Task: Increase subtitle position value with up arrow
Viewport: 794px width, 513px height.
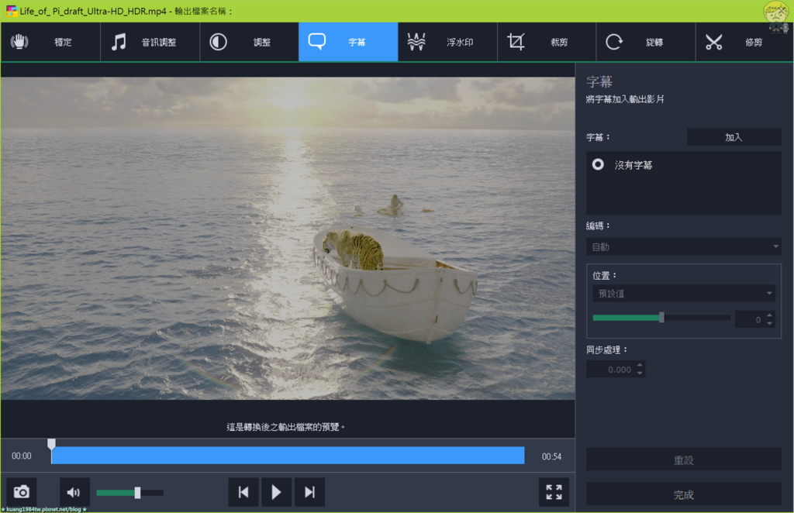Action: point(770,315)
